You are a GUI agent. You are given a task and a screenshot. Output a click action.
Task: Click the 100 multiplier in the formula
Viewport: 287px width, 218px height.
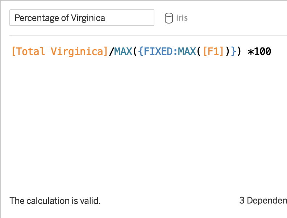point(263,51)
